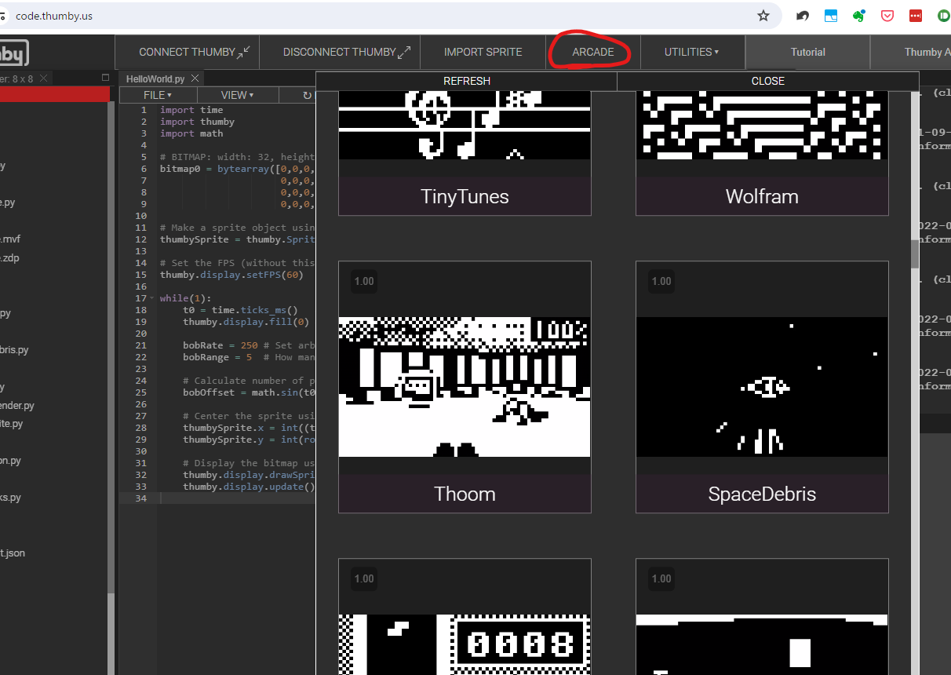This screenshot has width=951, height=675.
Task: Click 'import math' on line 3
Action: (191, 133)
